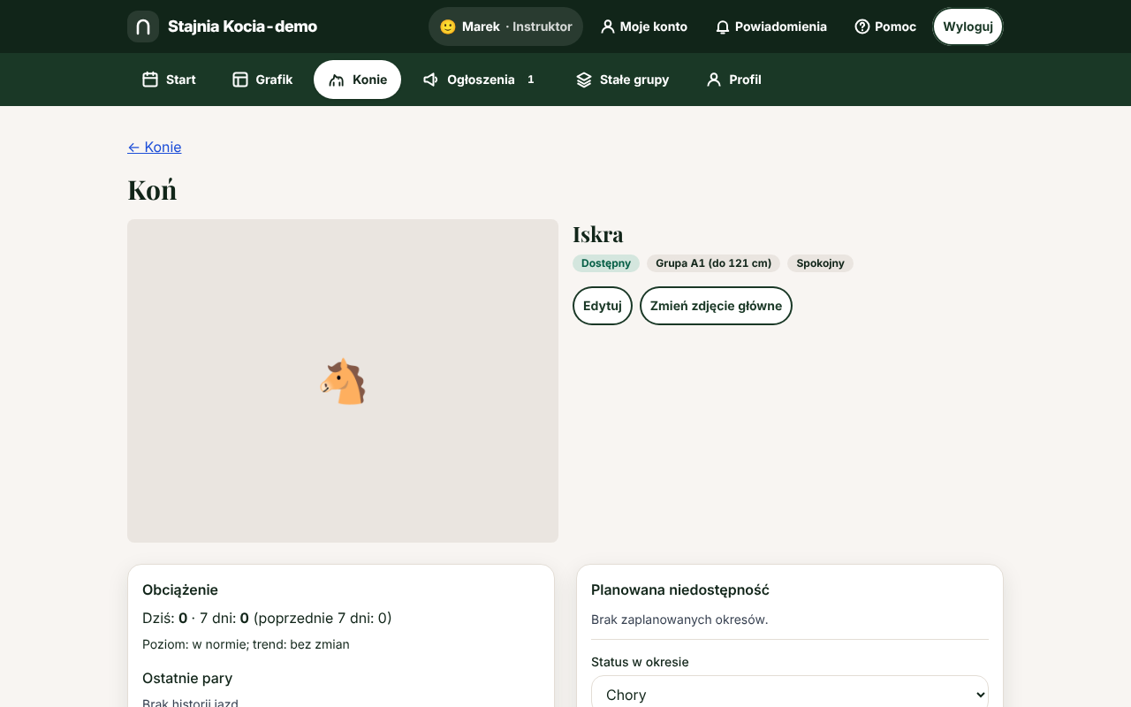Go to the Stałe grupy tab

[622, 80]
